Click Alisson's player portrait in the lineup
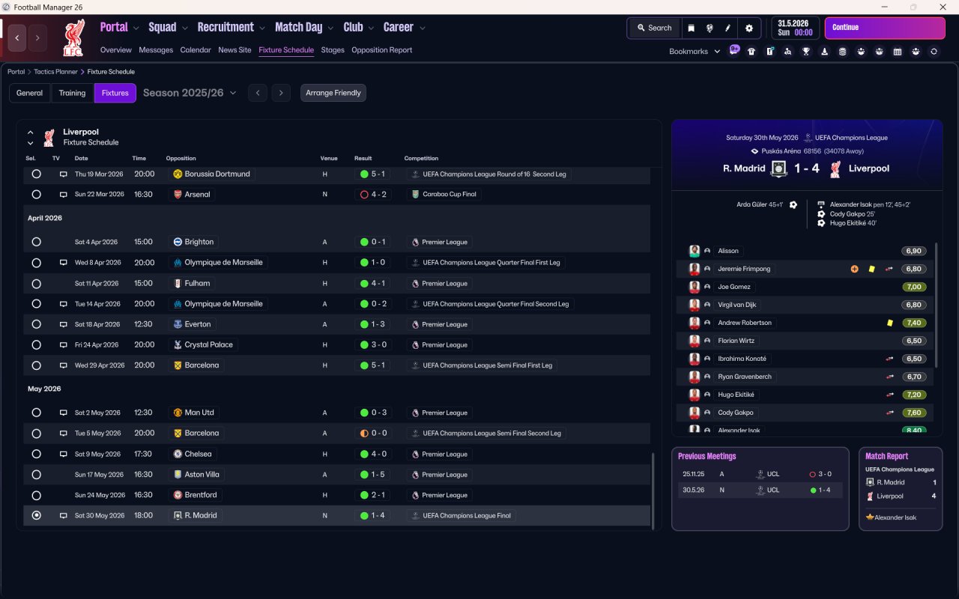This screenshot has width=959, height=599. [695, 251]
